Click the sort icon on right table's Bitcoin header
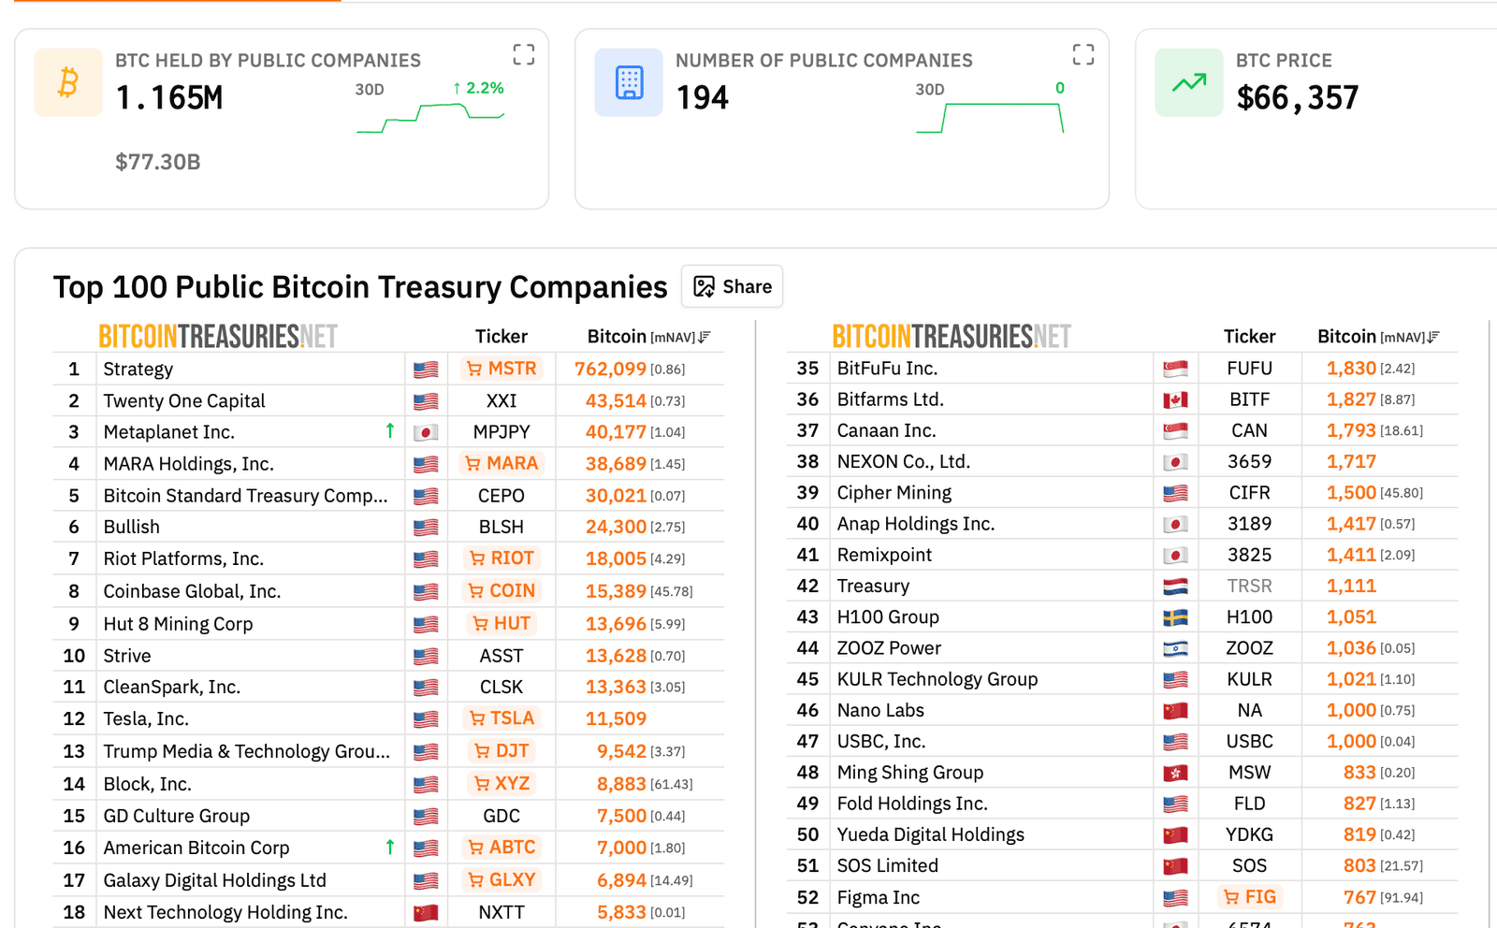The height and width of the screenshot is (928, 1497). pyautogui.click(x=1434, y=337)
